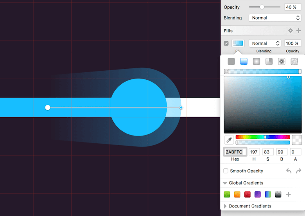Click the current color transparency preview swatch
The width and height of the screenshot is (305, 216).
click(297, 140)
